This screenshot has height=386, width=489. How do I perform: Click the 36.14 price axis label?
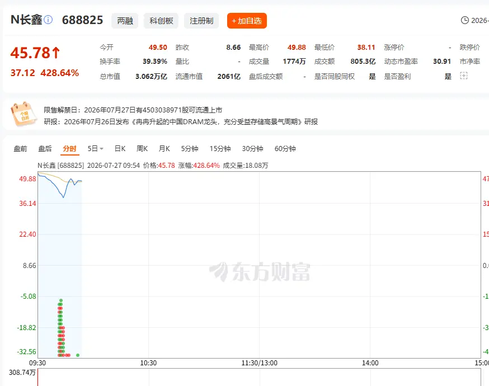tap(27, 204)
